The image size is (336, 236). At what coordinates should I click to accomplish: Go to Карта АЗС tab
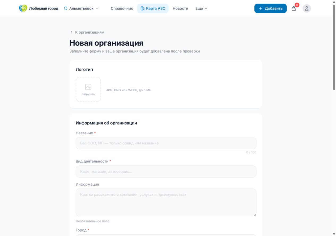(153, 8)
